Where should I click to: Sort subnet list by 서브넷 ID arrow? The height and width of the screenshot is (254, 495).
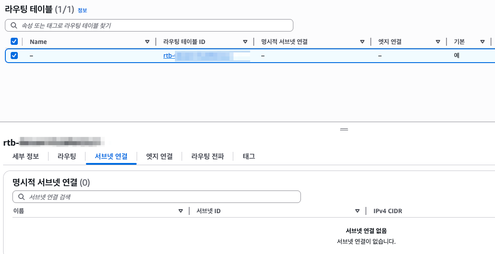tap(357, 211)
